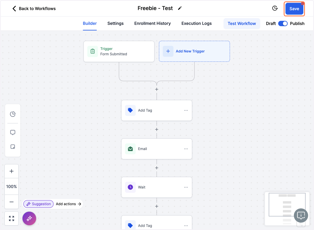314x230 pixels.
Task: Click the Save button
Action: pyautogui.click(x=294, y=9)
